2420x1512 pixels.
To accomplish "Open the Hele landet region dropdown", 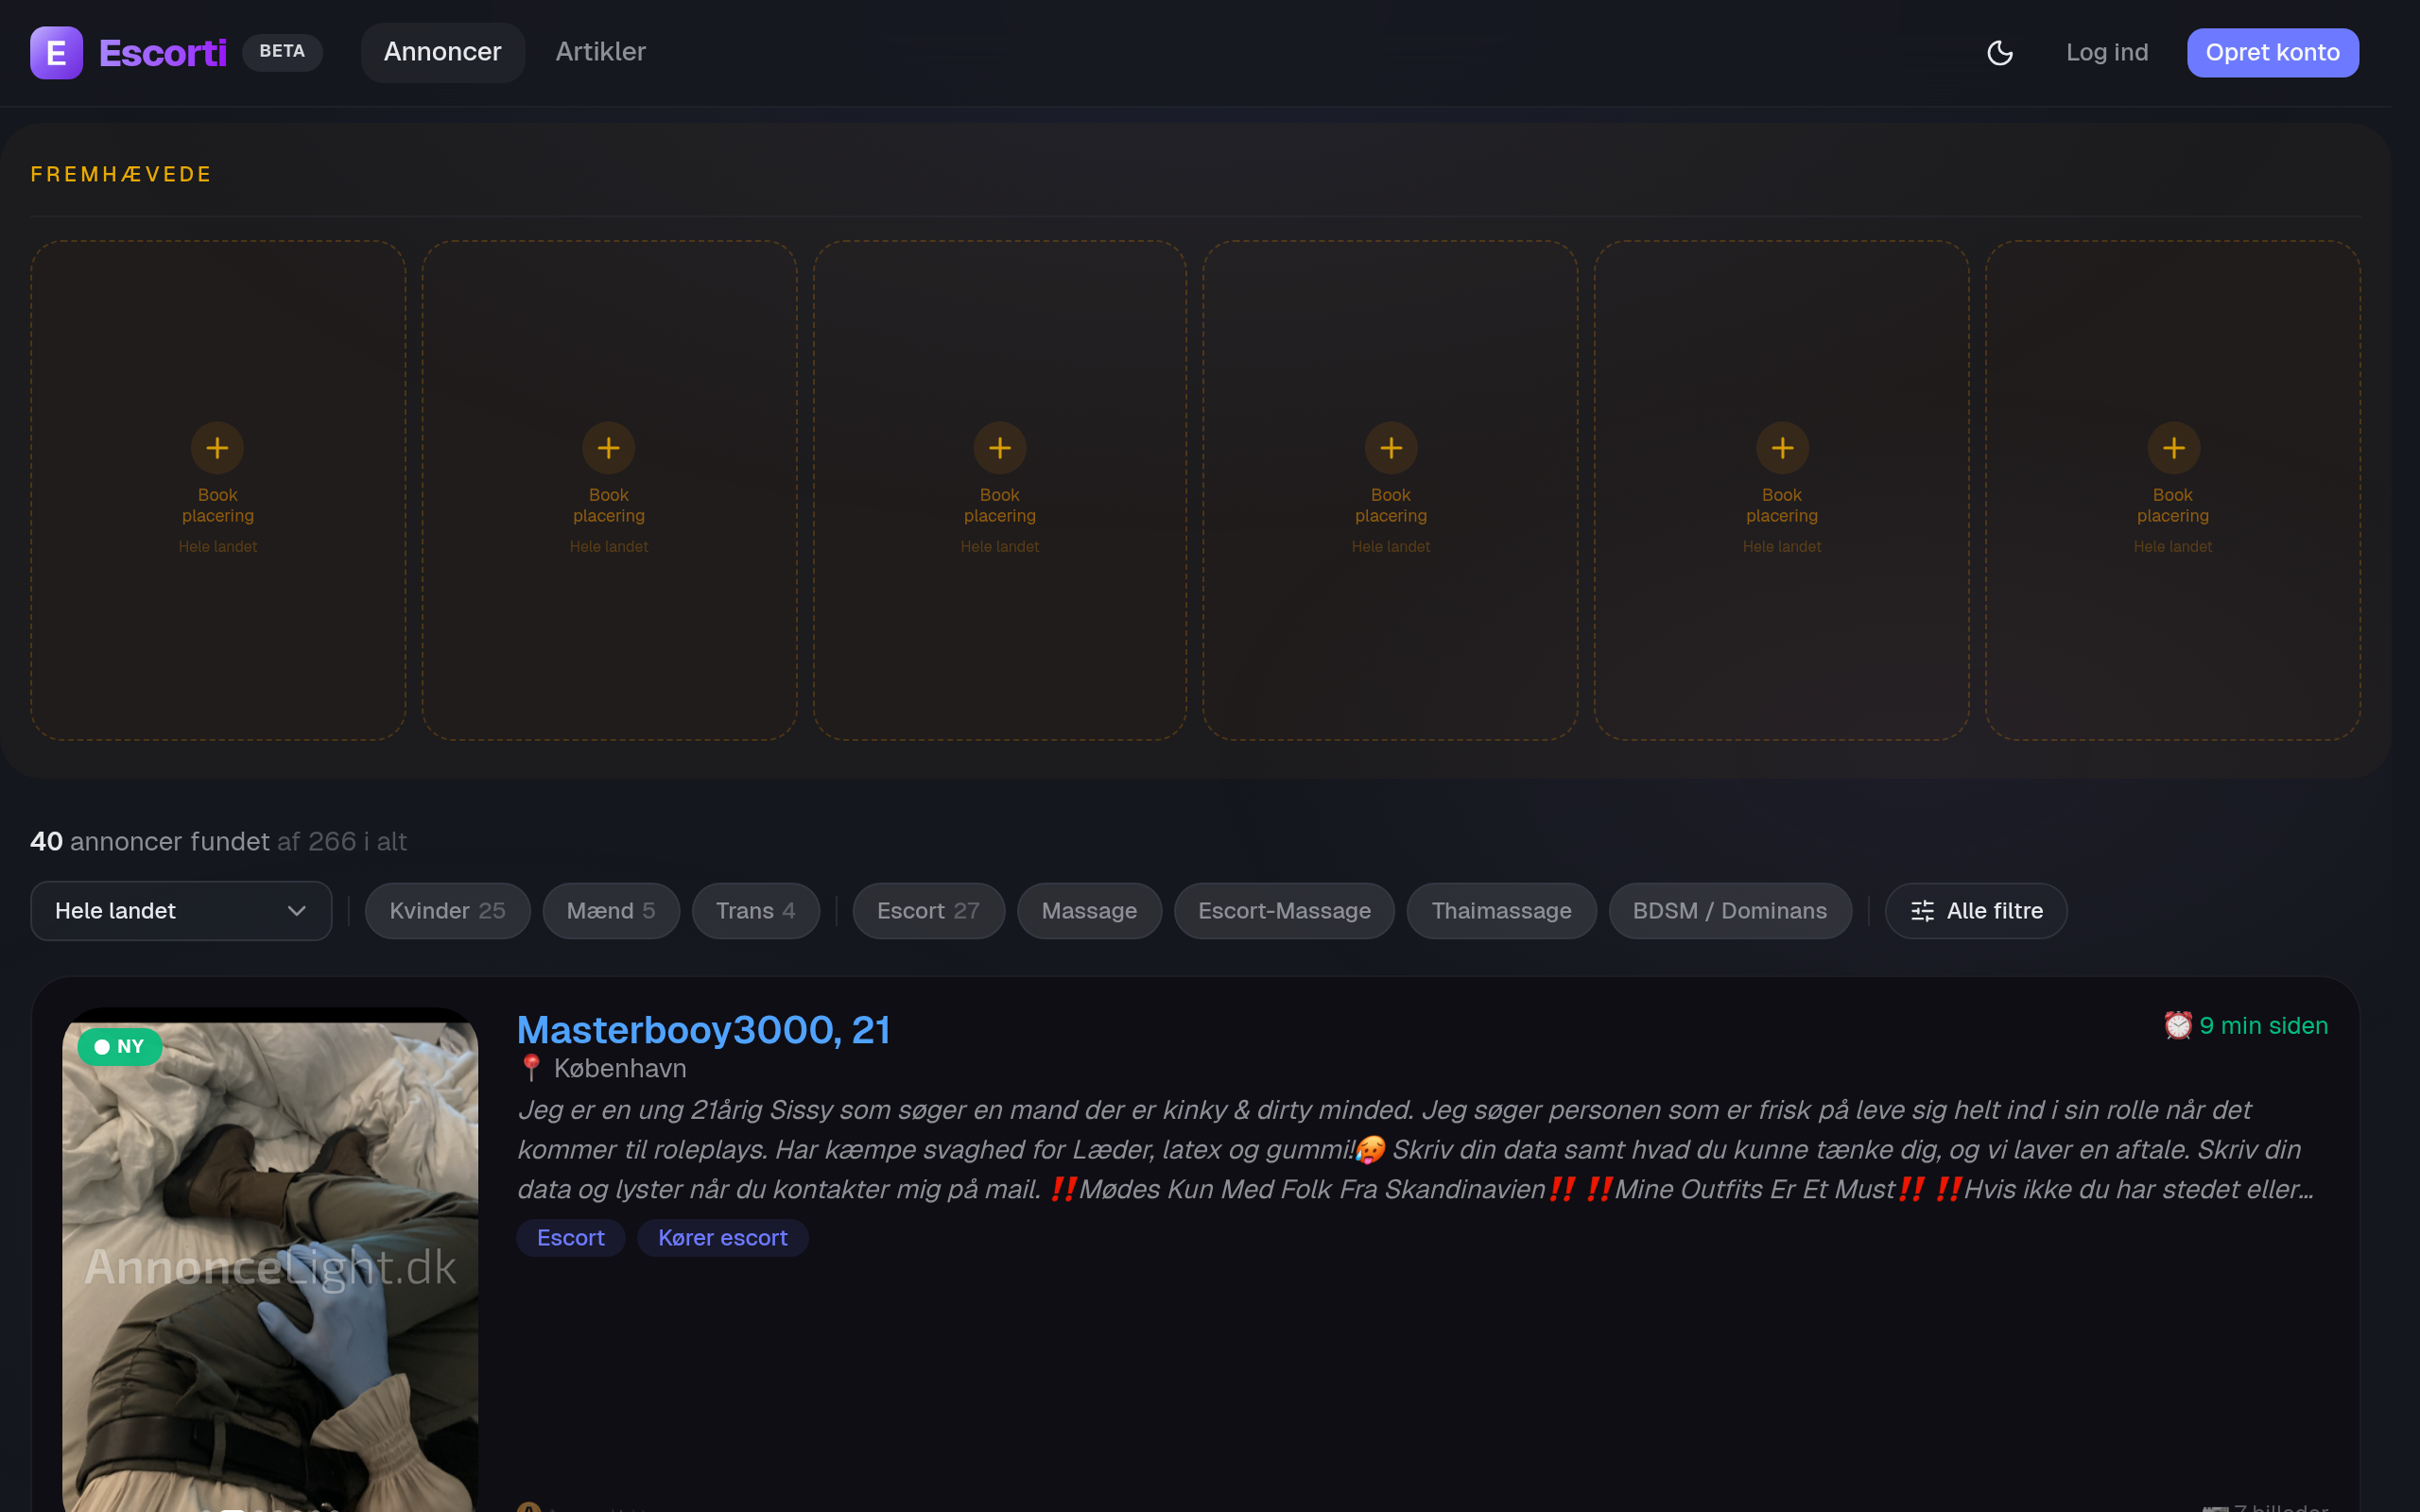I will click(181, 911).
